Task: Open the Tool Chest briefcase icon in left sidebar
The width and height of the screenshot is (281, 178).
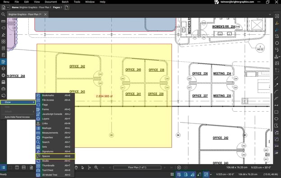Action: coord(3,89)
